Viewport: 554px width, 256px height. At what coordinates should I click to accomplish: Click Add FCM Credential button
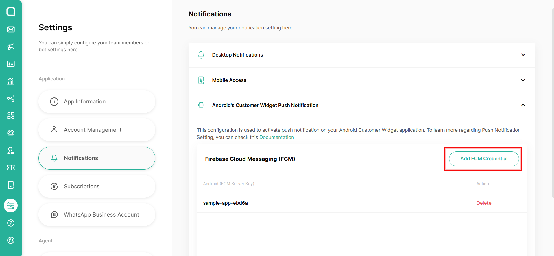pos(484,159)
